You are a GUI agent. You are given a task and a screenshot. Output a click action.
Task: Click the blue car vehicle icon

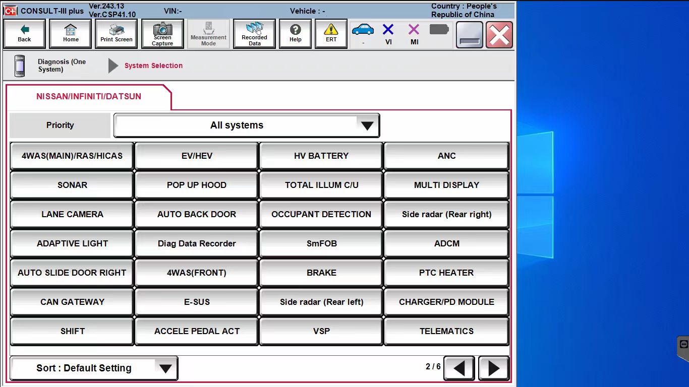pos(363,30)
